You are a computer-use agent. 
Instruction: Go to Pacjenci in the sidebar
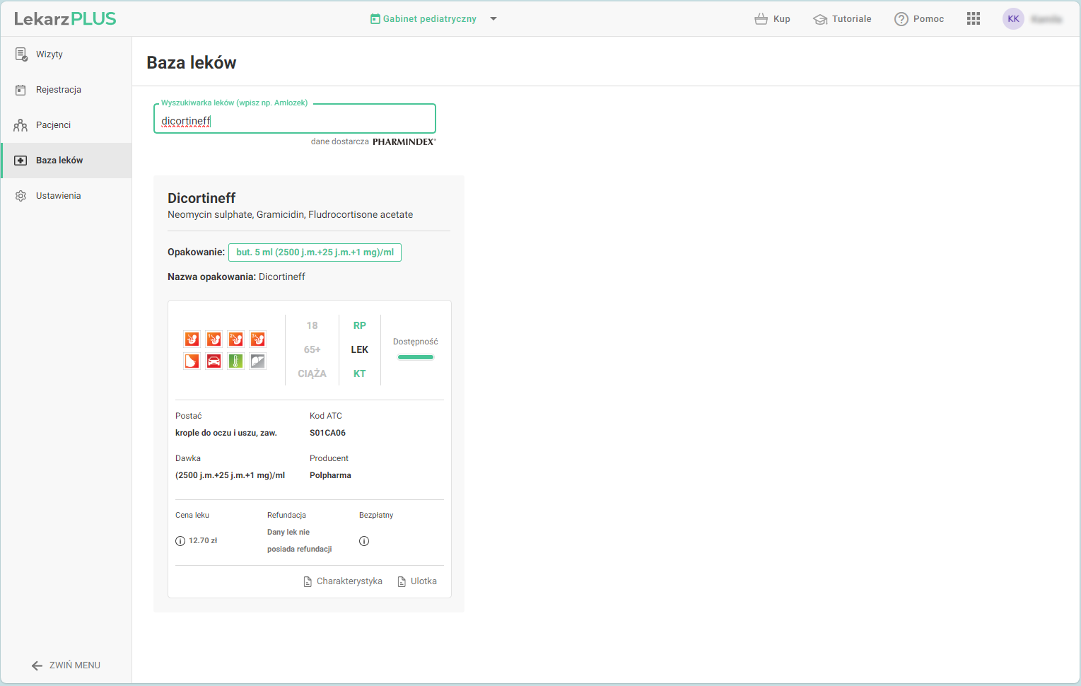[x=53, y=125]
